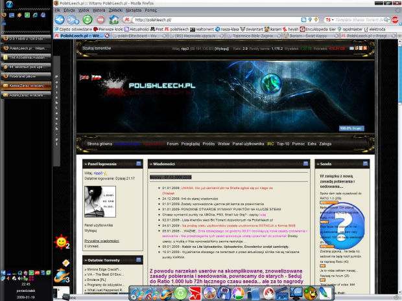Click the Firefox forward arrow button
Viewport: 402px width, 301px height.
tap(71, 19)
